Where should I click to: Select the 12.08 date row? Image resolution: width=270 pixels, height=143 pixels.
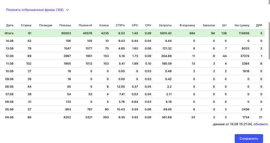(132, 56)
